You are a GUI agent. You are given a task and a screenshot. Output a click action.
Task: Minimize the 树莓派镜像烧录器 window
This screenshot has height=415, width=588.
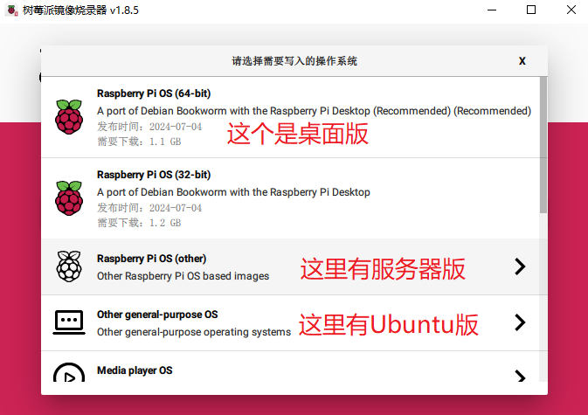click(x=492, y=10)
